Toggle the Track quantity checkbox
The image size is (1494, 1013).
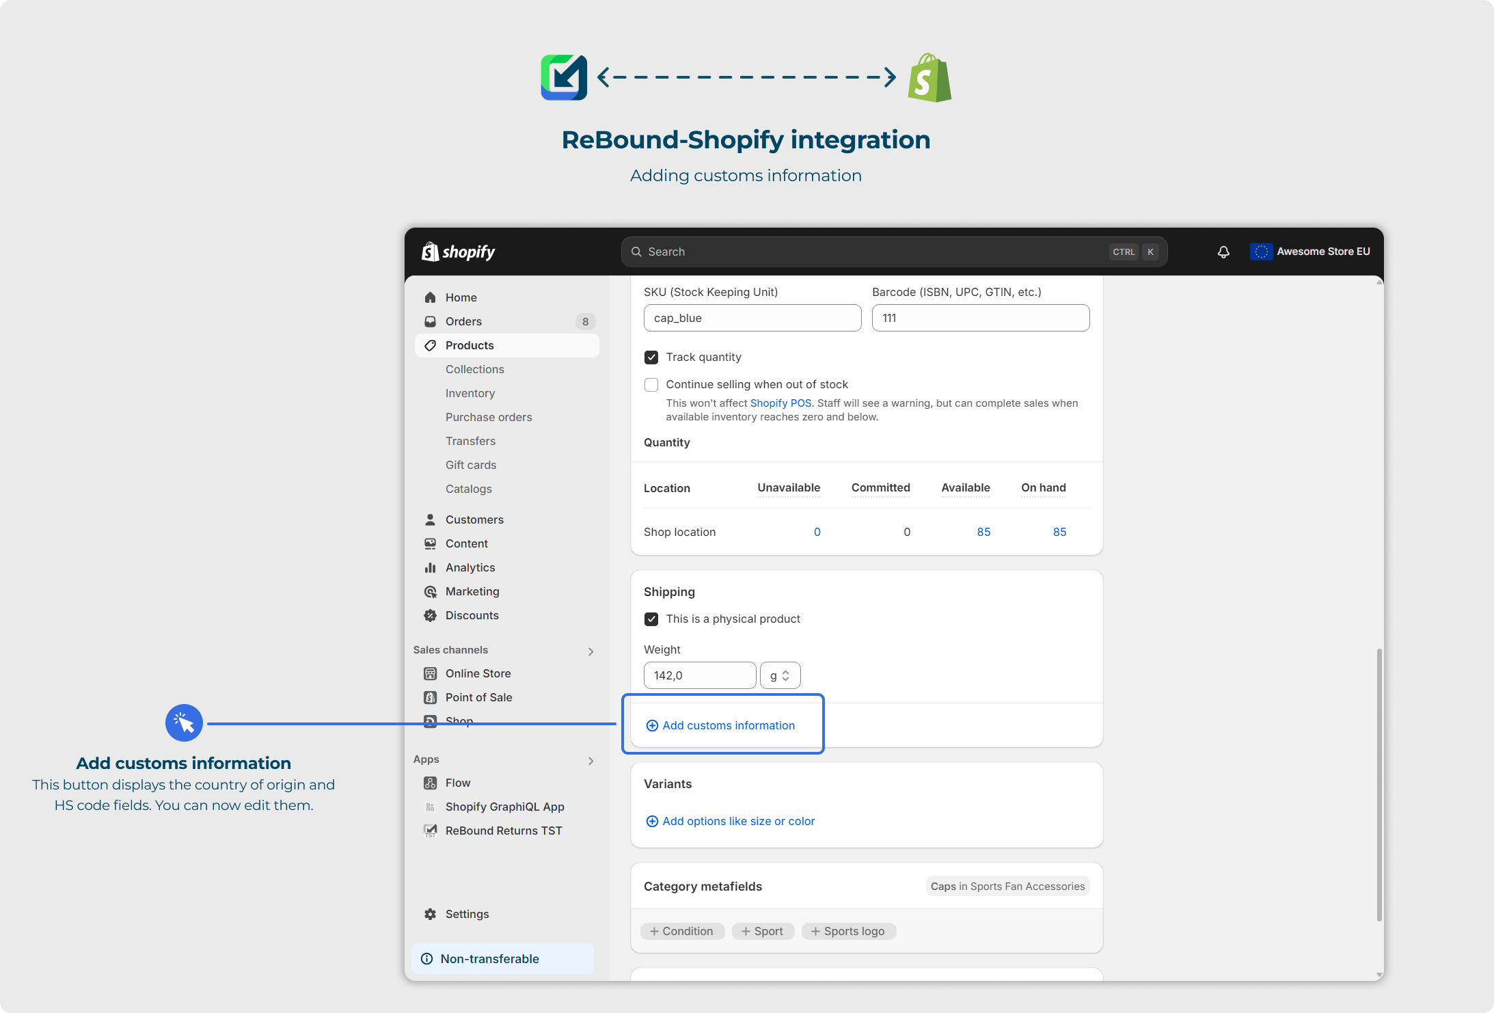(x=651, y=357)
